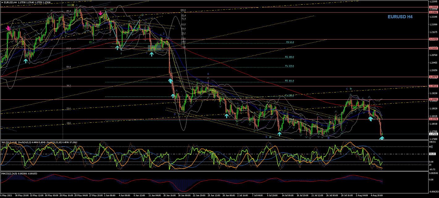
Task: Click the blue wave label 4
Action: (x=208, y=74)
